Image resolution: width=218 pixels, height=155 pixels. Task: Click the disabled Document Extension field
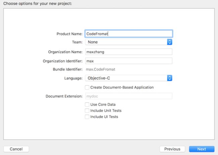[x=128, y=96]
